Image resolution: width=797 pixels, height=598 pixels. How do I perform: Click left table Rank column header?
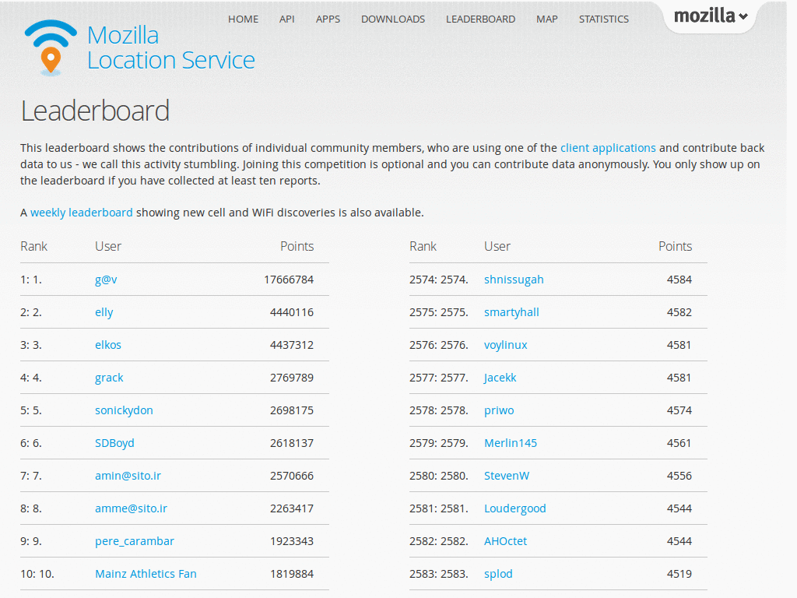[33, 246]
